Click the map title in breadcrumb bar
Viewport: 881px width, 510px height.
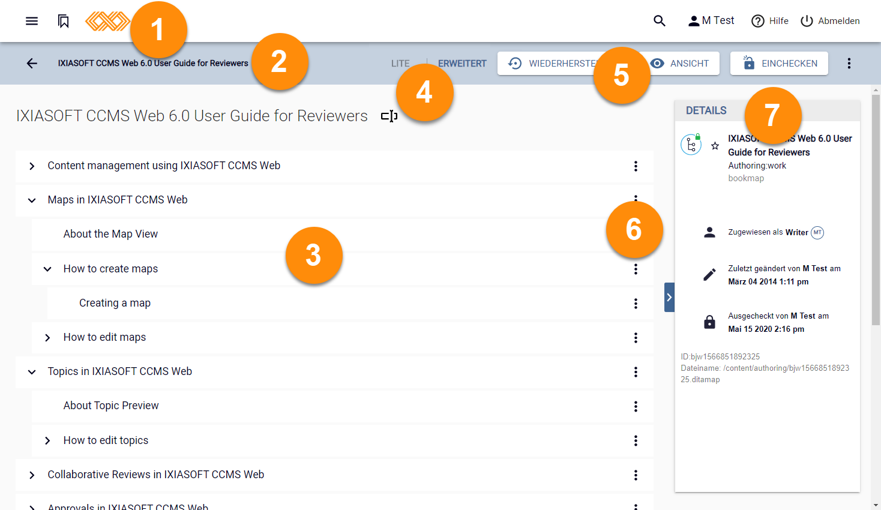click(x=153, y=63)
